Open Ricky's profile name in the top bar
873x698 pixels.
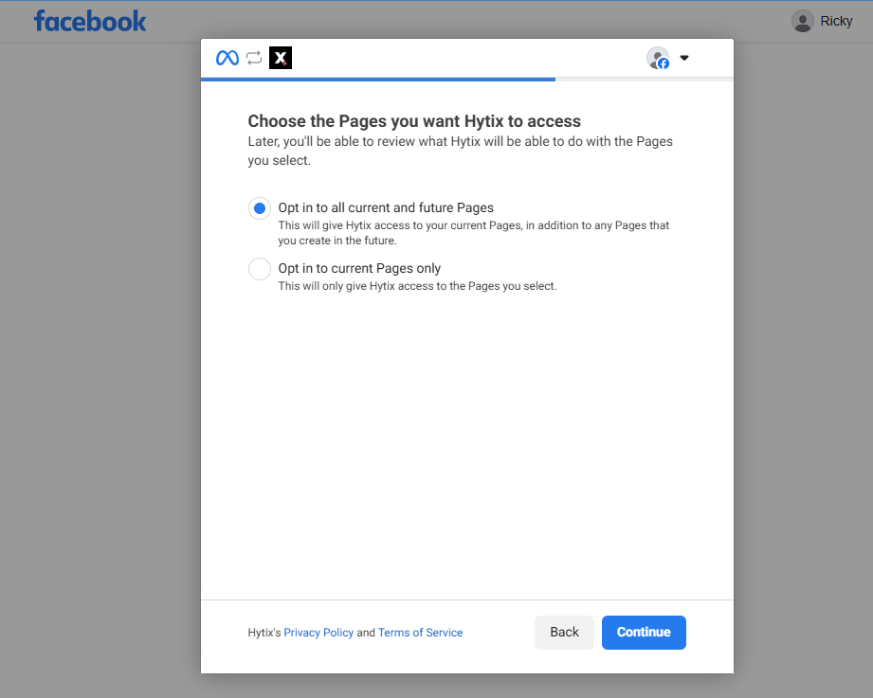(x=836, y=21)
